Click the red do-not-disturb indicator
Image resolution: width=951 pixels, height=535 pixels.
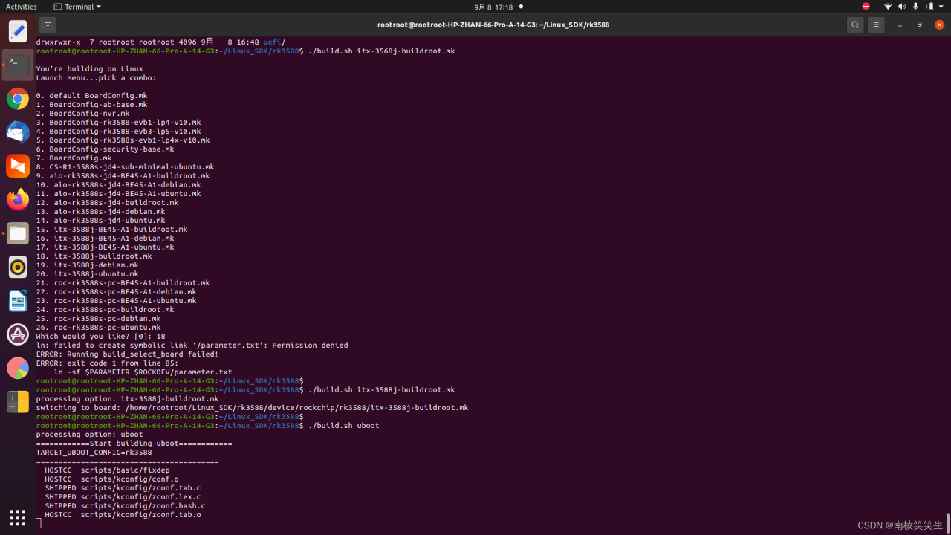pos(866,7)
